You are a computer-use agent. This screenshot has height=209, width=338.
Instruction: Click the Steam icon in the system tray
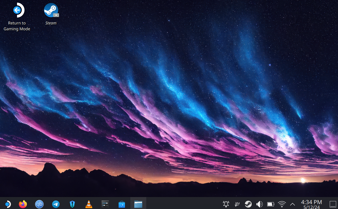[x=248, y=204]
